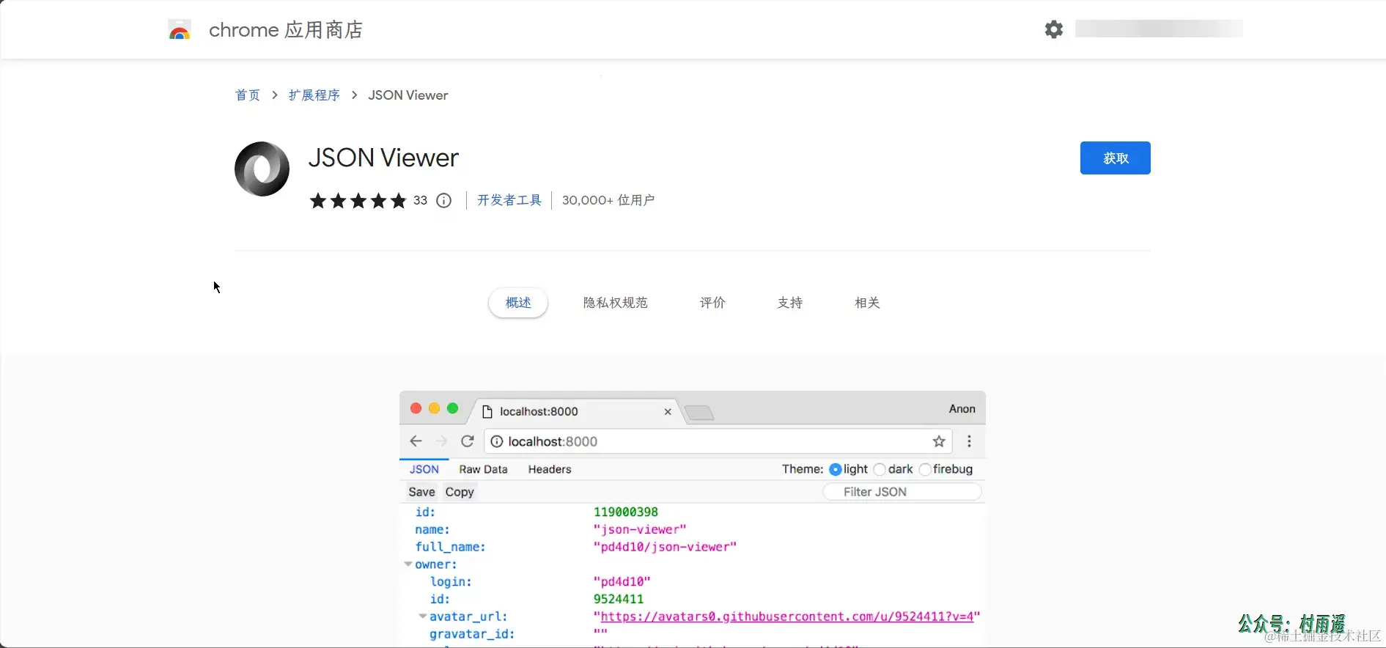The width and height of the screenshot is (1386, 648).
Task: Click the "json-viewer" name value
Action: coord(640,529)
